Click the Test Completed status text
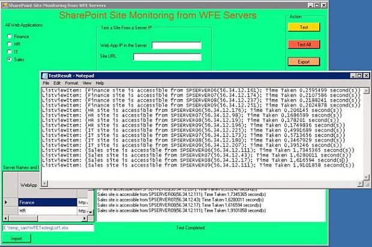Viewport: 372px width, 247px height. tap(191, 228)
